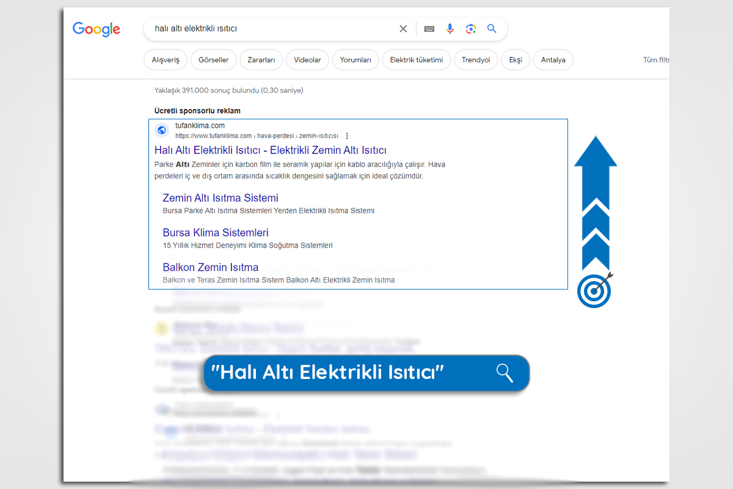Click Bursa Parke Altı Isıtma Sistemleri description
Viewport: 733px width, 489px height.
[269, 211]
